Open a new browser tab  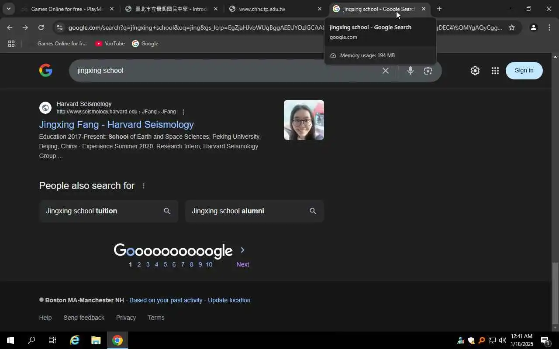(439, 9)
